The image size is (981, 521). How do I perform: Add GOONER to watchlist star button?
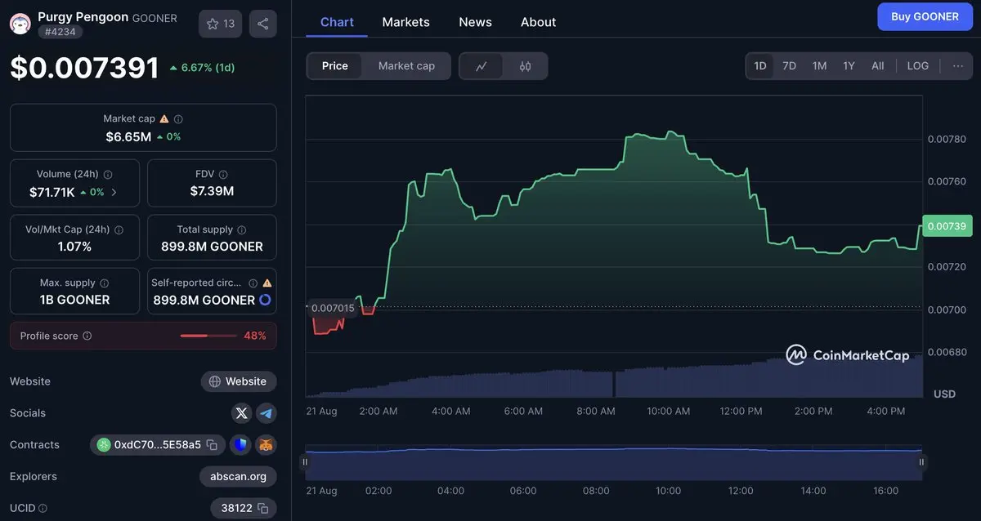coord(221,24)
